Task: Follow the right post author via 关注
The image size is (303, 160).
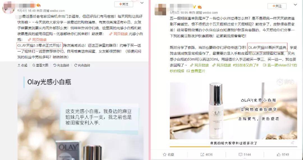Action: tap(277, 6)
